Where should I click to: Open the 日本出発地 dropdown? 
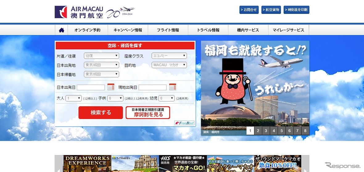pyautogui.click(x=101, y=65)
